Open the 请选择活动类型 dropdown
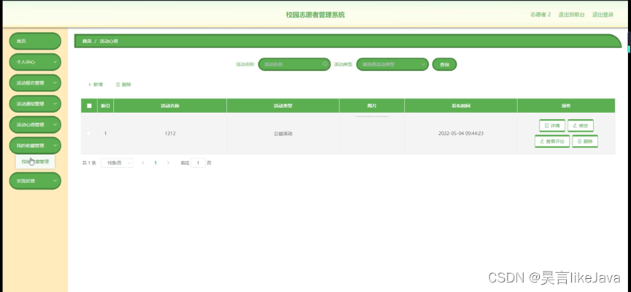 tap(392, 64)
